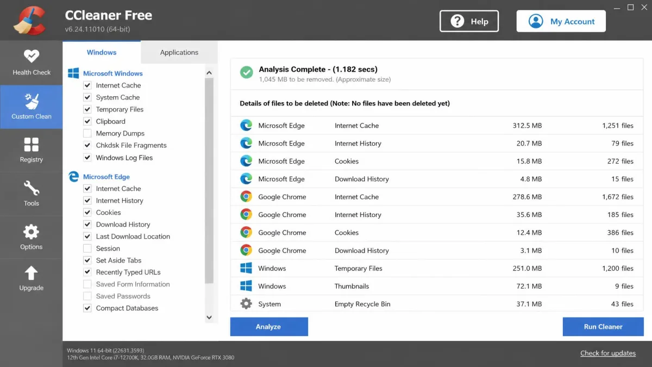Select the 312.5 MB size cell

click(x=527, y=126)
